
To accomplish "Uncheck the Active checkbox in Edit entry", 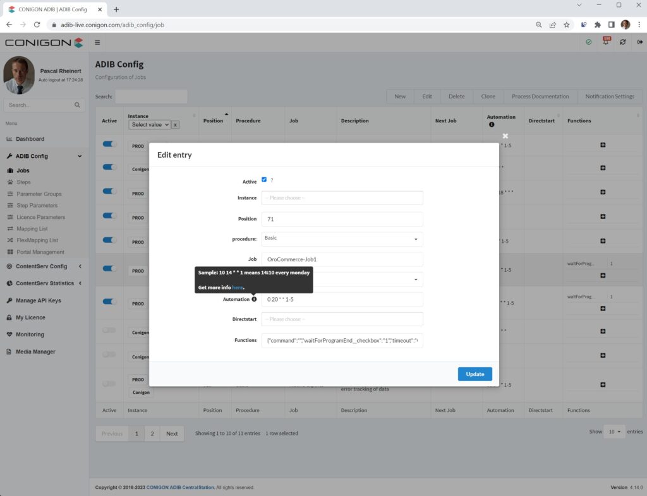I will click(264, 180).
